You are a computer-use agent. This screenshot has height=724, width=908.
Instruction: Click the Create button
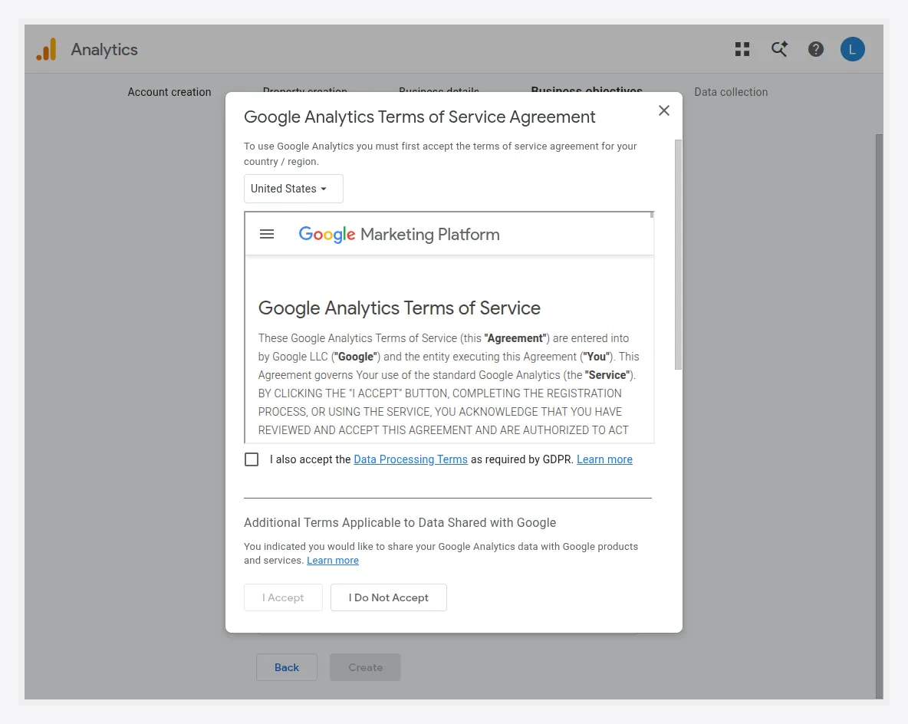[x=365, y=667]
